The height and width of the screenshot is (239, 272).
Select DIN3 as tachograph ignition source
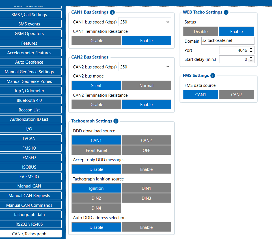point(146,198)
